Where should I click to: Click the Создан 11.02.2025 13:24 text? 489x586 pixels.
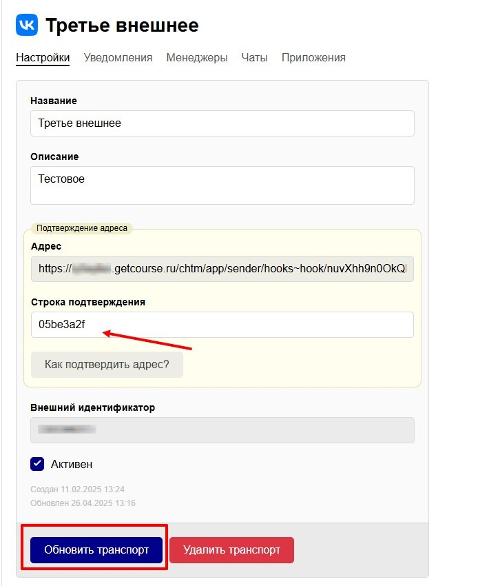78,489
